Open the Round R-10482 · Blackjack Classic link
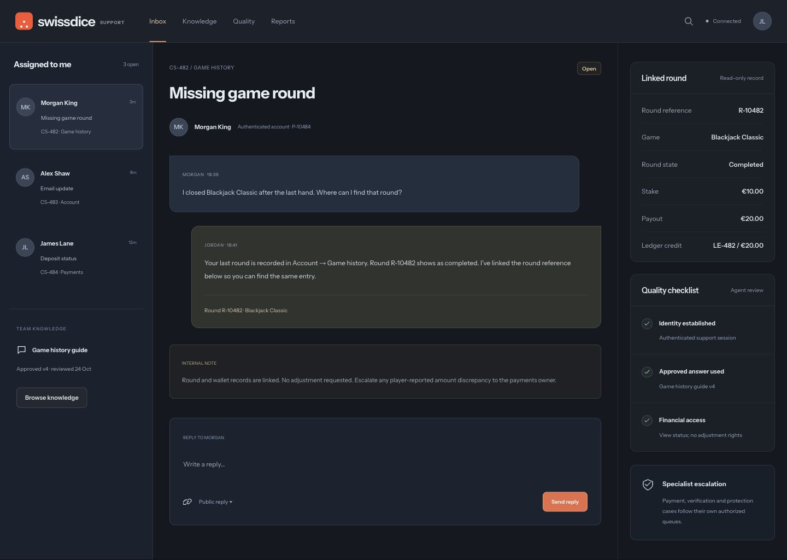787x560 pixels. coord(246,311)
